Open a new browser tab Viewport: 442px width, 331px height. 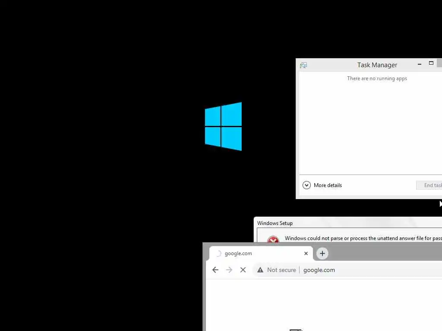point(322,253)
